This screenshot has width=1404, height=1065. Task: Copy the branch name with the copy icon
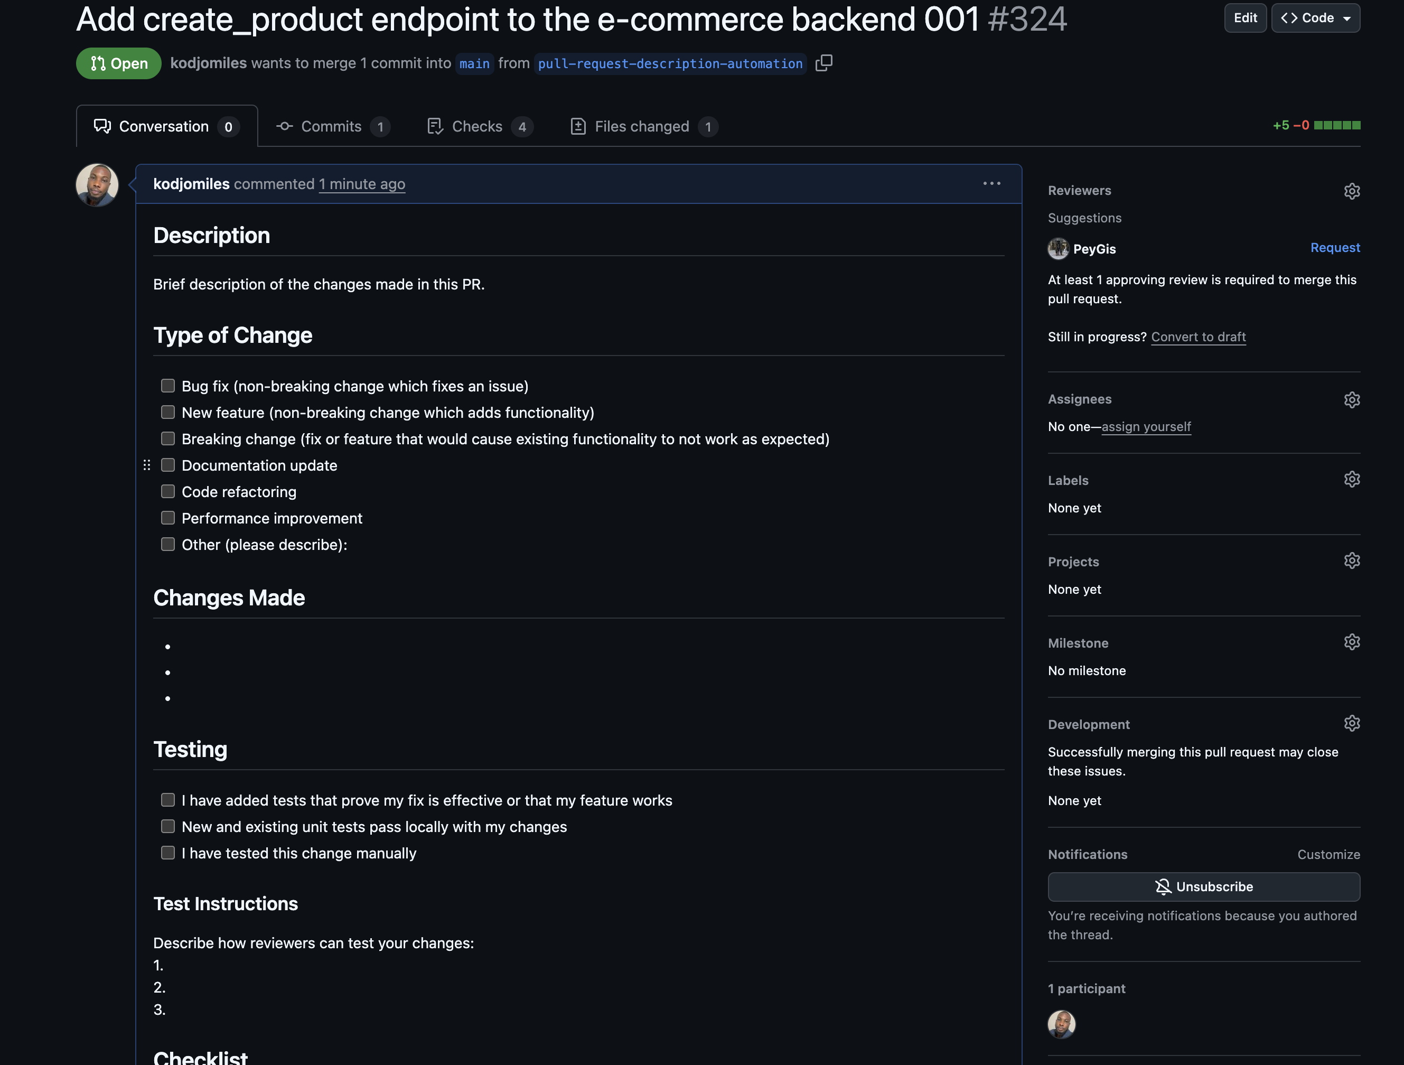point(823,63)
